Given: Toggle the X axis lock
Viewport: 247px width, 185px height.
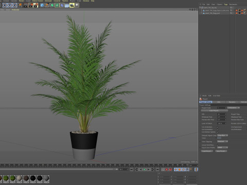Looking at the screenshot, I should click(5, 5).
